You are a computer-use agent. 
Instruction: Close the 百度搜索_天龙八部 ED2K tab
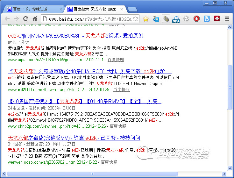[122, 9]
